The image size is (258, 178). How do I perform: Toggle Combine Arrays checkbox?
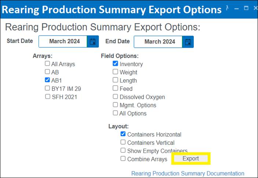[123, 159]
